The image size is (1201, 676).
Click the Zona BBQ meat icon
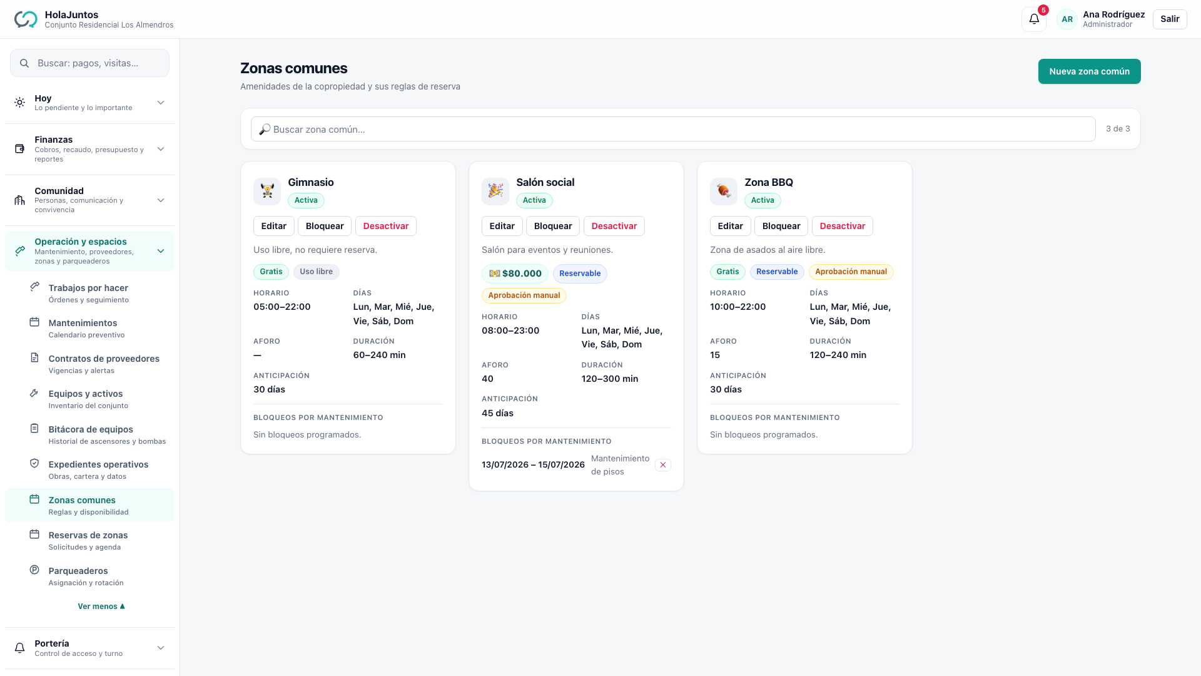[724, 191]
